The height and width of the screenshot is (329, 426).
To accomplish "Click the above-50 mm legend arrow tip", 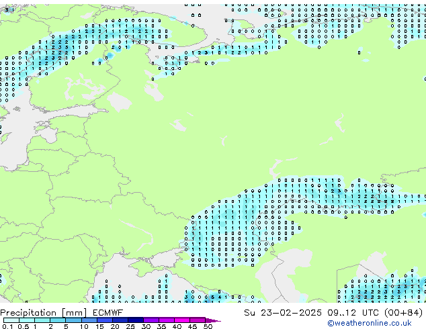I will pyautogui.click(x=213, y=321).
